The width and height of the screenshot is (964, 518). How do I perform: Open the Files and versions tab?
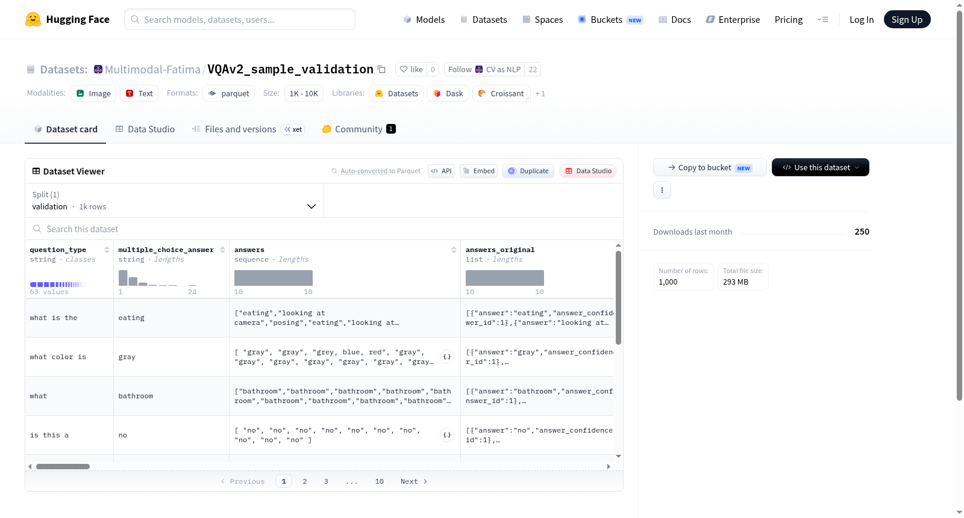point(248,129)
